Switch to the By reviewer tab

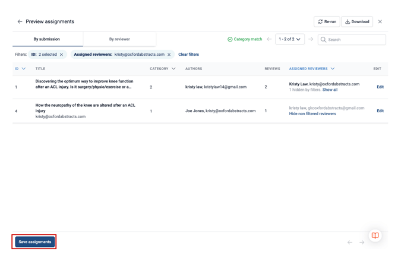[x=119, y=39]
